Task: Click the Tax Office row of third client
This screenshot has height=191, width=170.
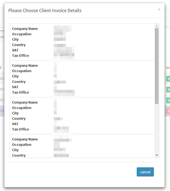Action: point(82,129)
